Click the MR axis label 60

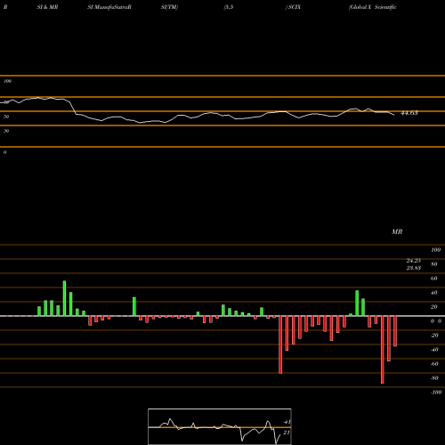[434, 279]
